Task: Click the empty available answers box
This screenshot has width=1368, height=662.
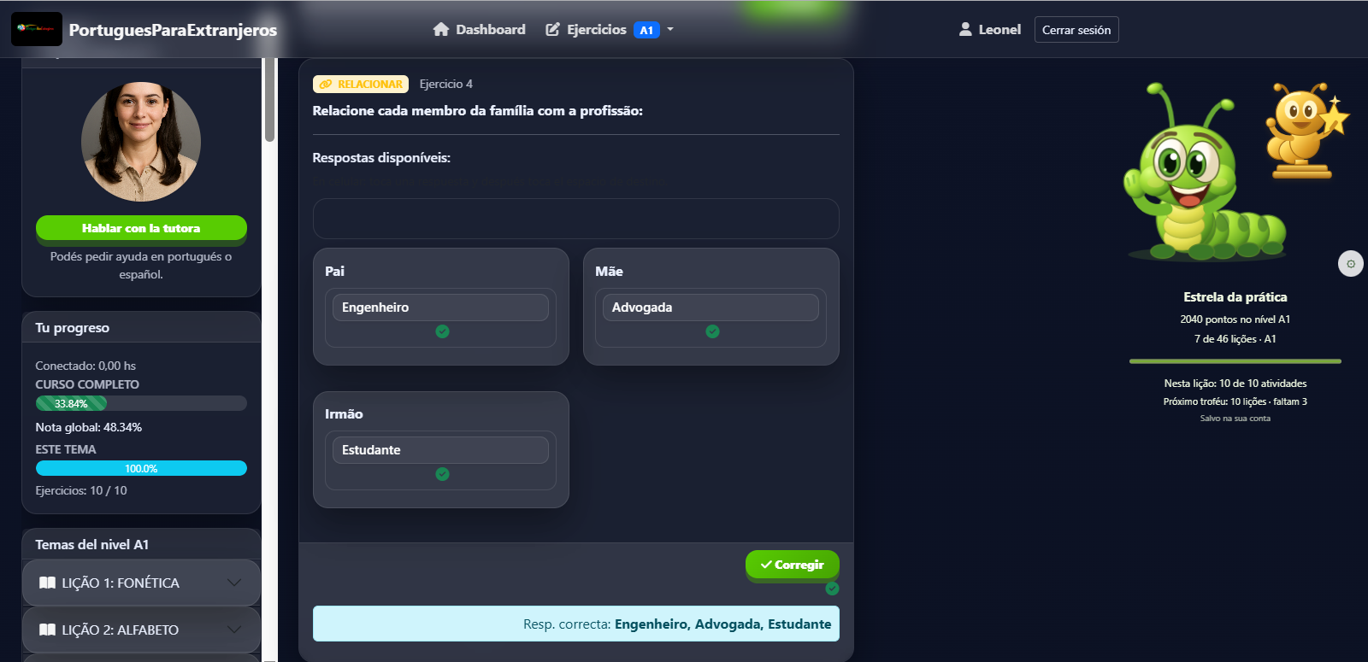Action: [x=576, y=219]
